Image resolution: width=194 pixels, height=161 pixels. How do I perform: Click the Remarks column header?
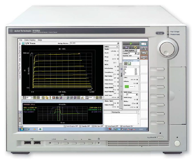pos(116,112)
